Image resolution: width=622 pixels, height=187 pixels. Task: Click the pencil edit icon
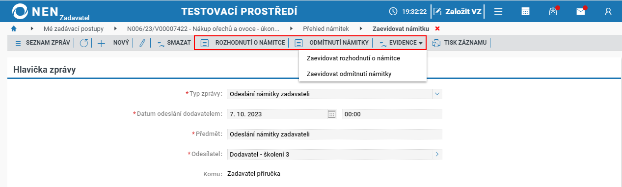point(142,43)
